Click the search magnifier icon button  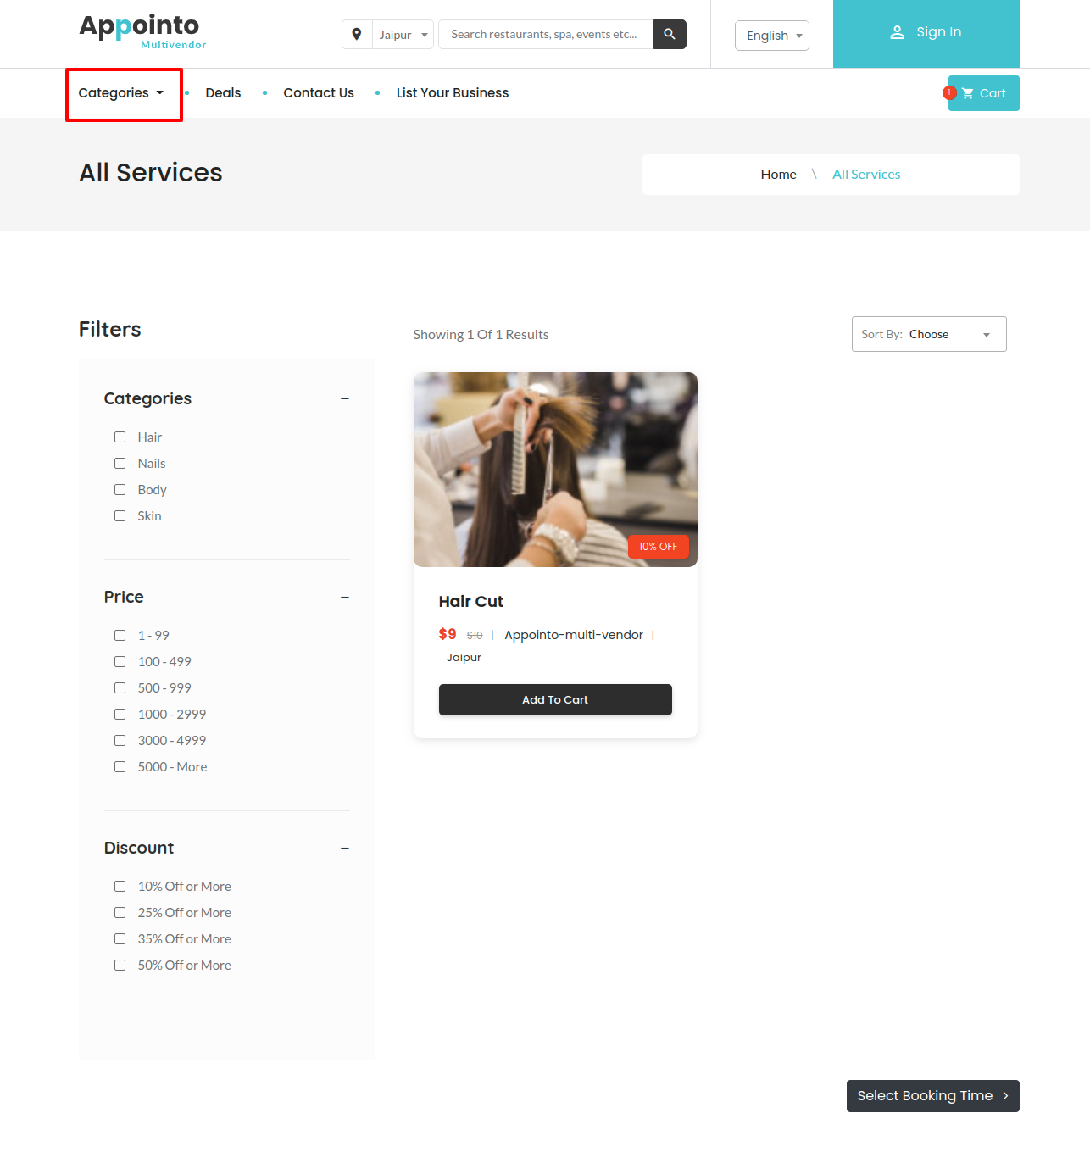tap(670, 35)
